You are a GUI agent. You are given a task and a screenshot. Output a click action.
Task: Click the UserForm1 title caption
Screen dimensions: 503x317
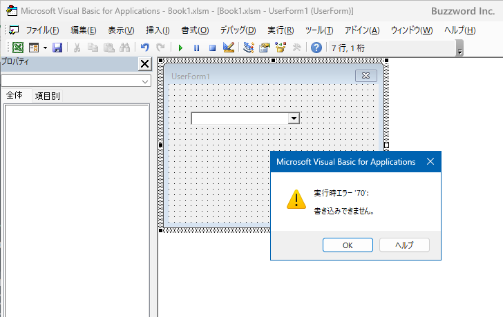(191, 76)
